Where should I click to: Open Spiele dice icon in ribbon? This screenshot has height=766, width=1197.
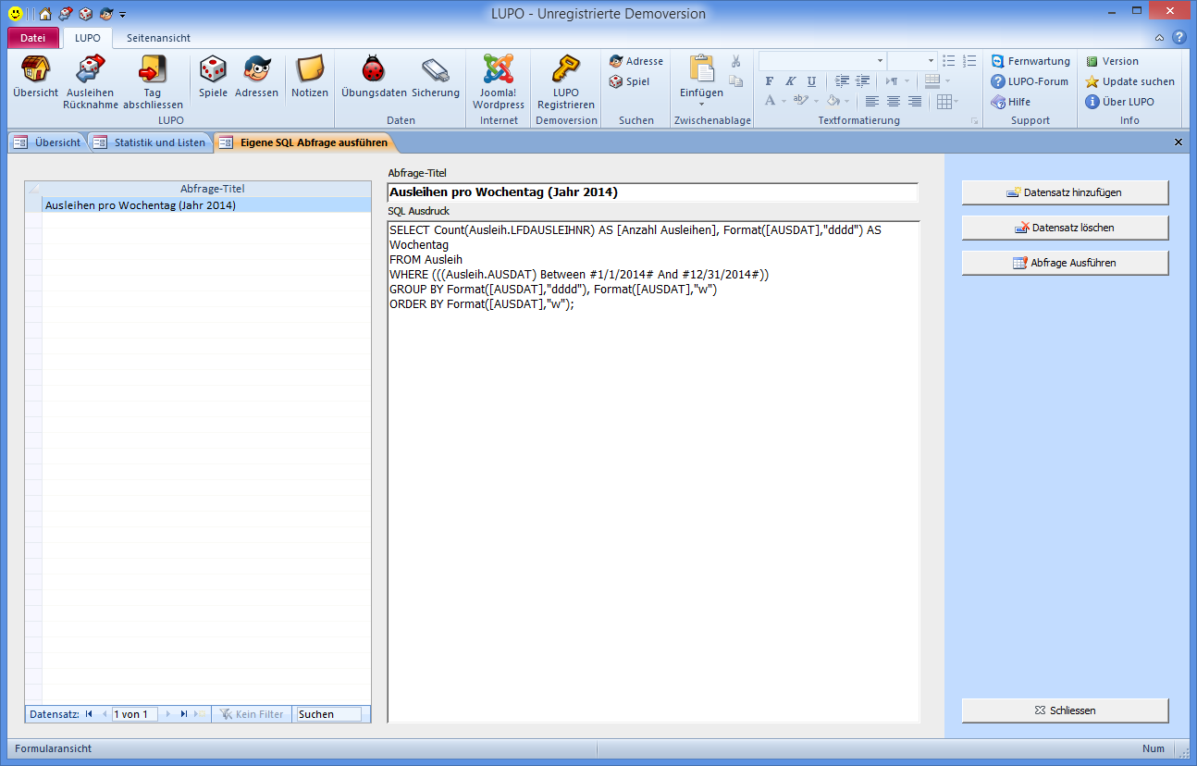click(213, 77)
